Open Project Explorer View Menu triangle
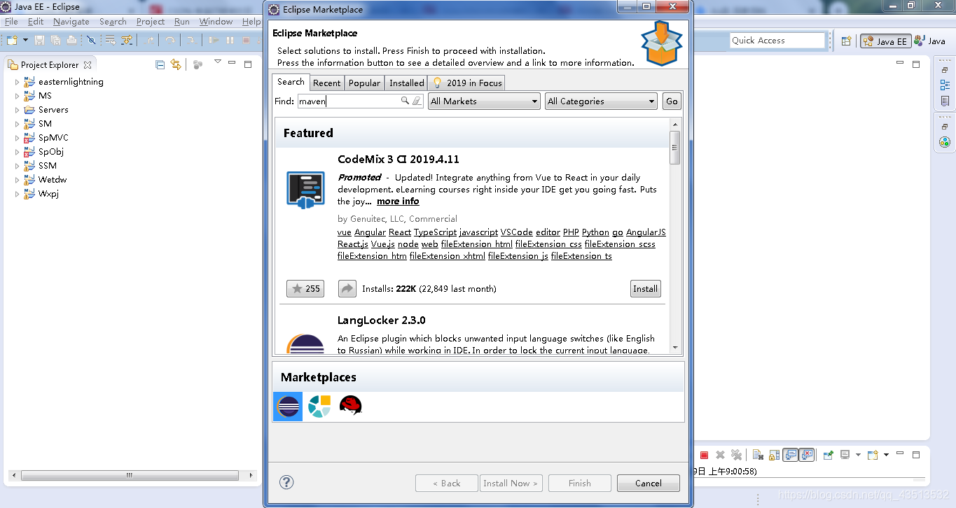The height and width of the screenshot is (508, 956). (218, 62)
